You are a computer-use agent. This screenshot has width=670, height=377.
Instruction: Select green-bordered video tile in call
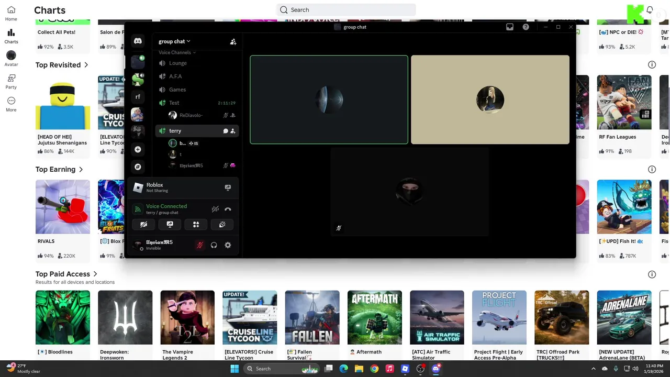[329, 99]
